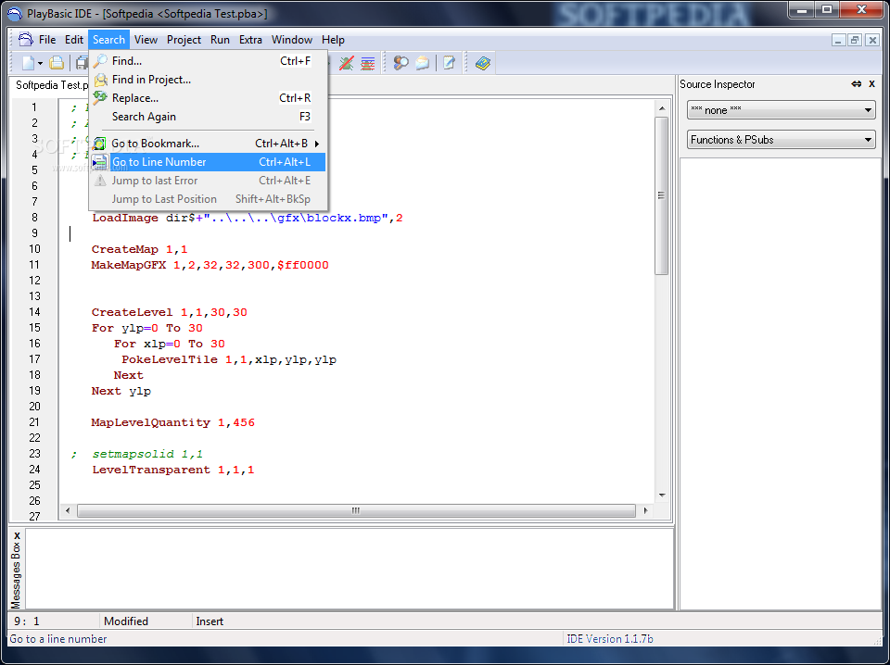This screenshot has width=890, height=665.
Task: Click the LoadImage code line
Action: pyautogui.click(x=248, y=218)
